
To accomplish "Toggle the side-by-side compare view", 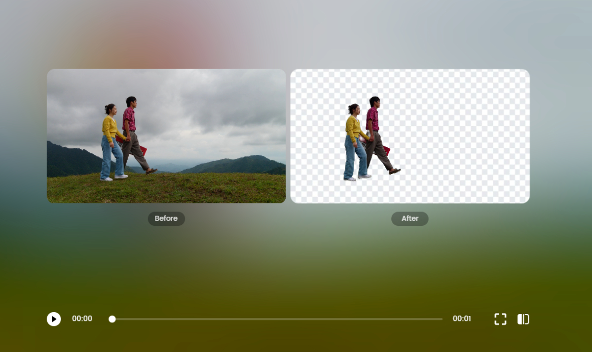I will [523, 319].
